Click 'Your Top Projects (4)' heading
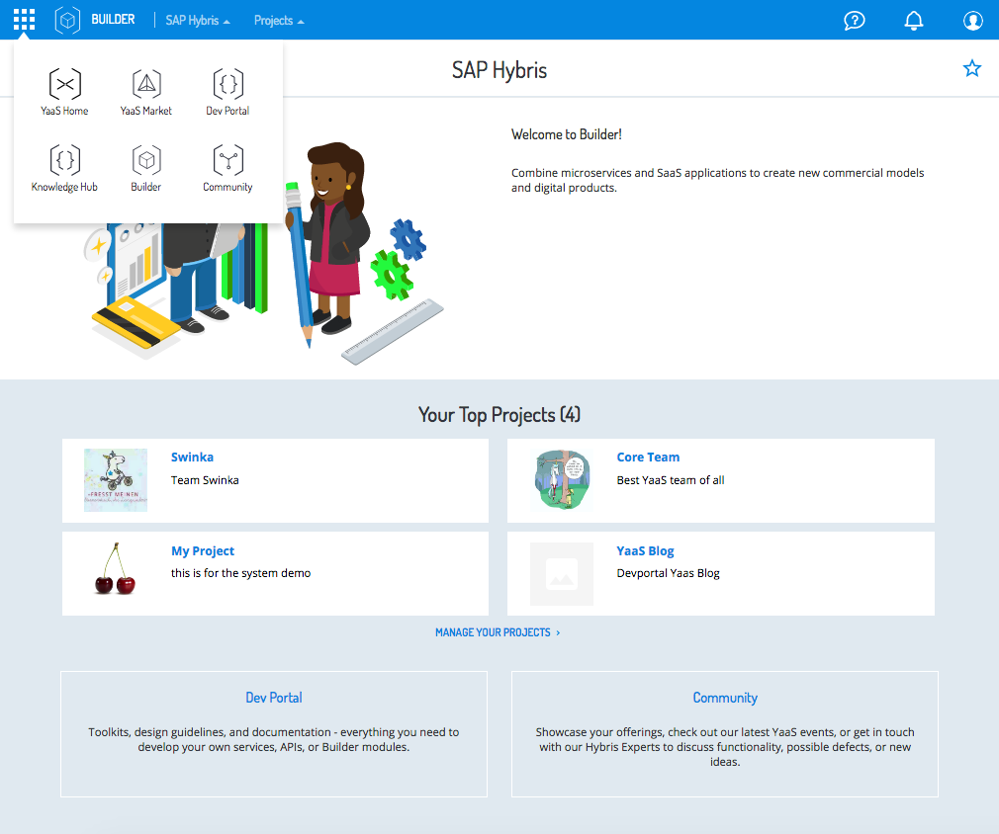This screenshot has height=834, width=999. click(x=499, y=414)
